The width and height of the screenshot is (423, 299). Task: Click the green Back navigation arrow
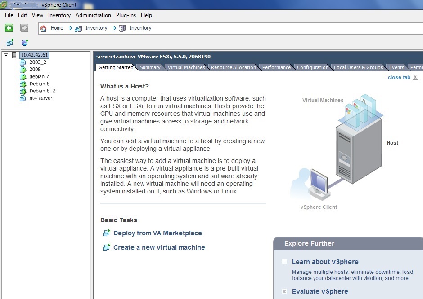9,28
